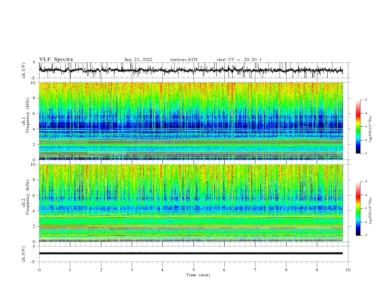Image resolution: width=392 pixels, height=303 pixels.
Task: Select the "start UT = 20:20:1" text
Action: coord(239,59)
